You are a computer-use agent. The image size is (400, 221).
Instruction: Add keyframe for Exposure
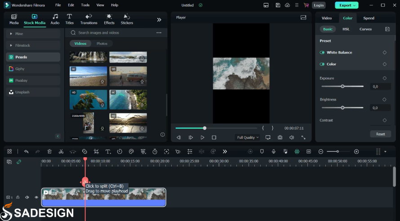385,78
